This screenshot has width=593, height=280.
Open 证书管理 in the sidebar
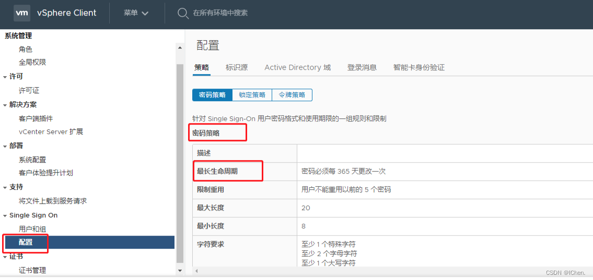[x=32, y=270]
